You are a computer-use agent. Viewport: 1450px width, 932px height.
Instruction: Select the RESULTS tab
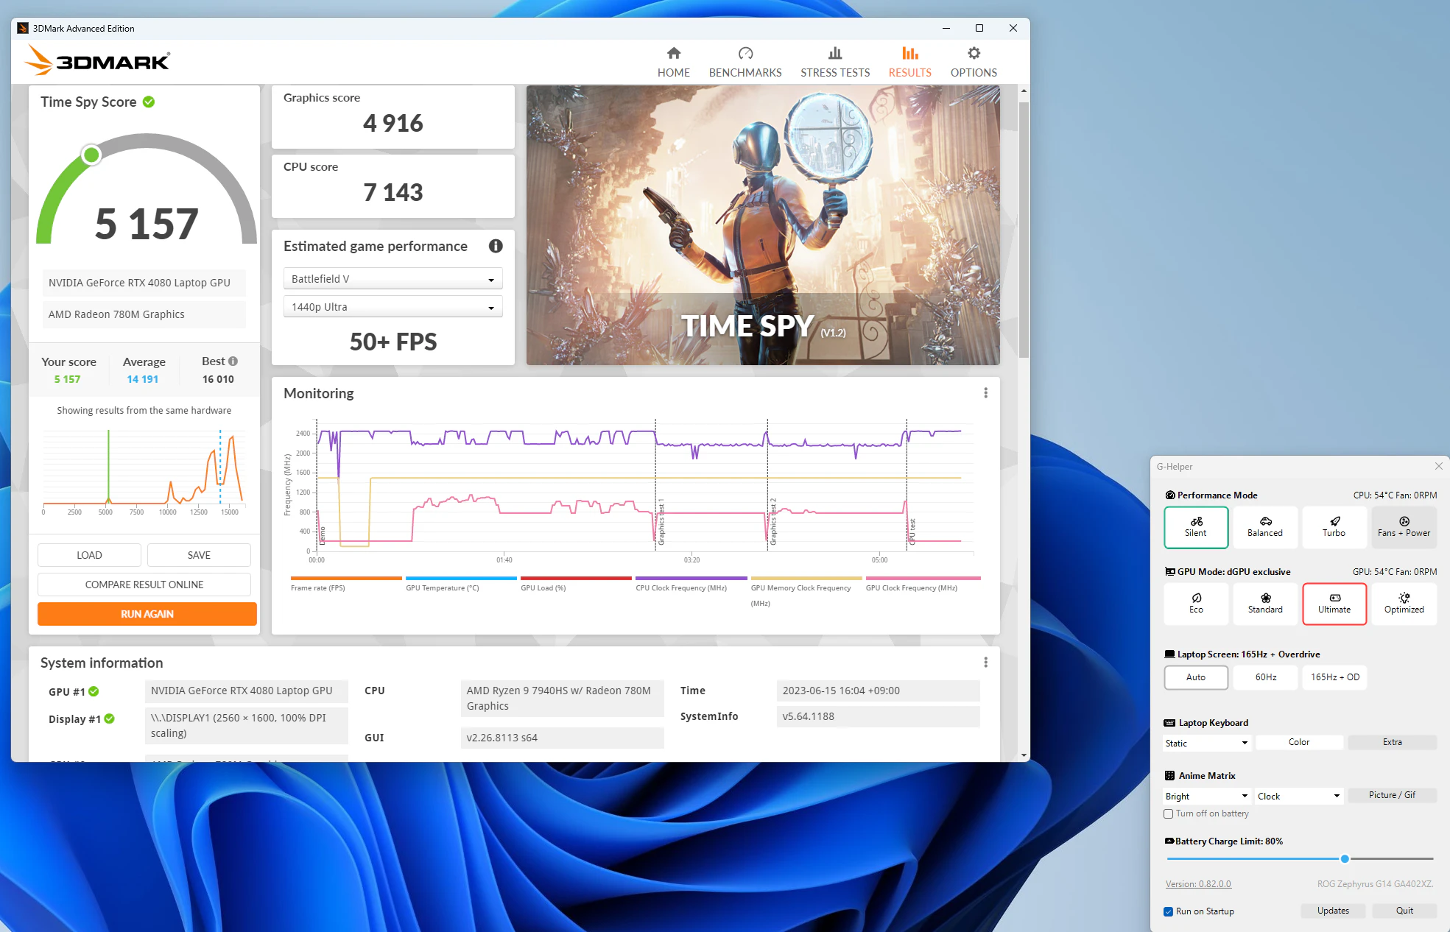910,62
